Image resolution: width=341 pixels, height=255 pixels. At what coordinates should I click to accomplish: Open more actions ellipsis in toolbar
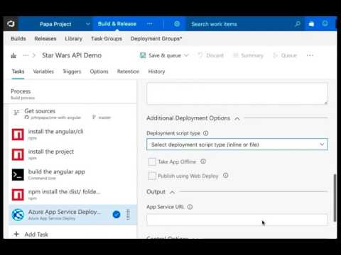point(310,55)
